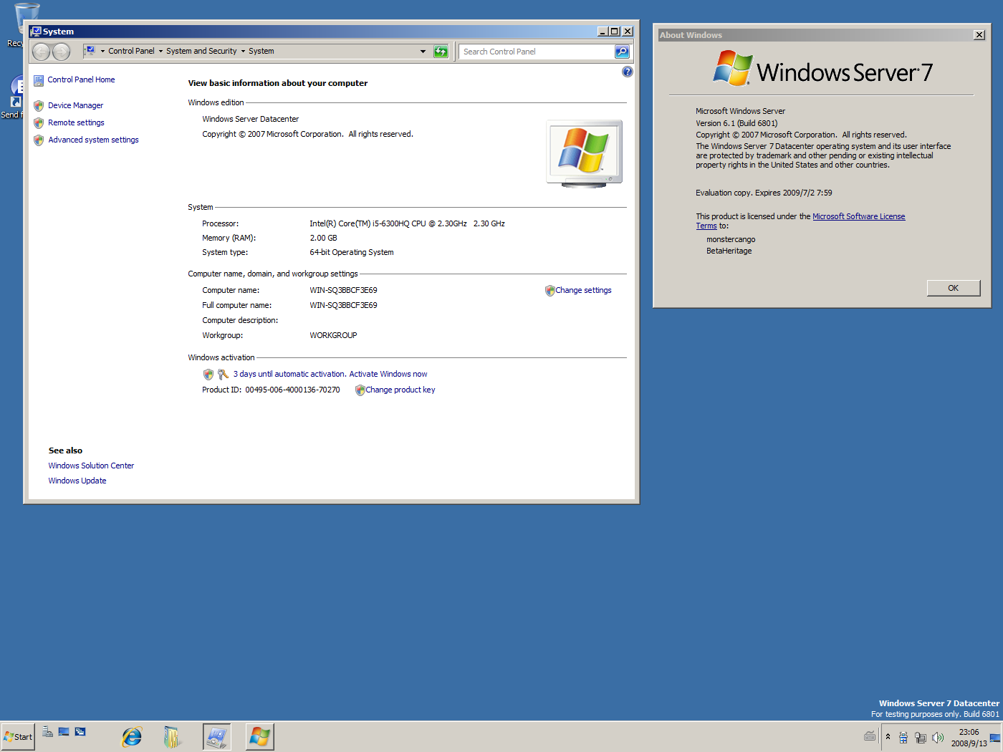Click the show desktop icon beside the clock
Screen dimensions: 1003x752
995,738
